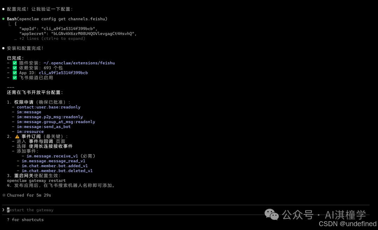The width and height of the screenshot is (378, 230).
Task: Select 'im:message.group_at_msg:readonly' permission
Action: click(x=56, y=122)
